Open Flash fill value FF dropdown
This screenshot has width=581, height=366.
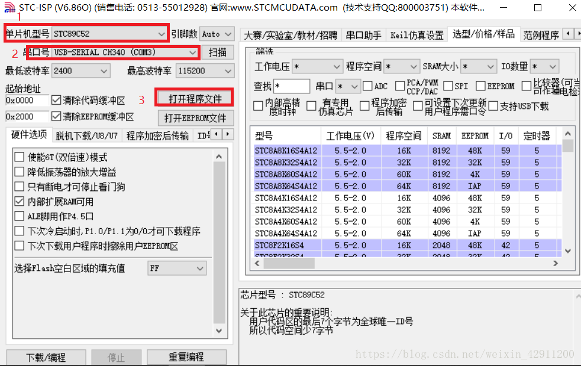coord(177,268)
